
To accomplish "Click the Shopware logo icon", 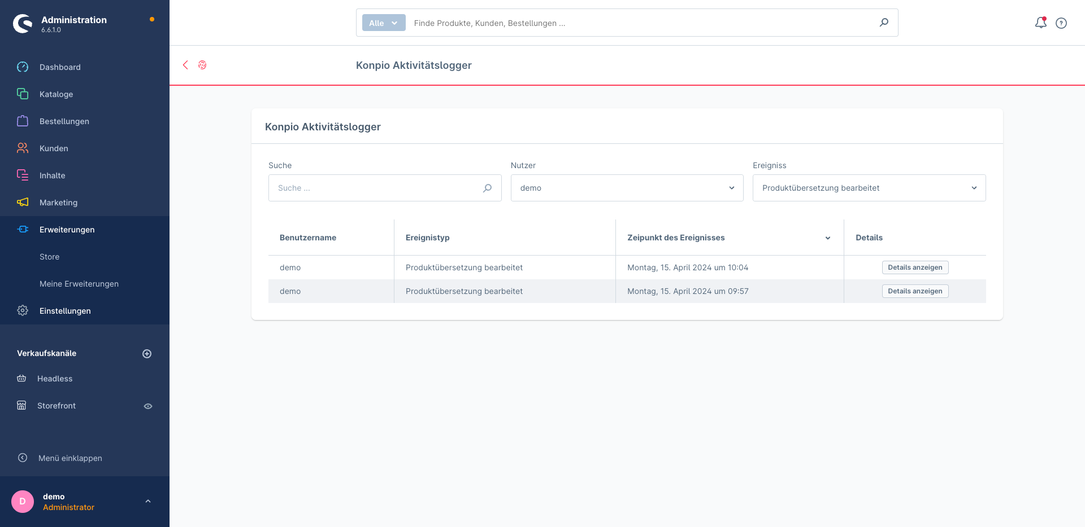I will (x=23, y=23).
